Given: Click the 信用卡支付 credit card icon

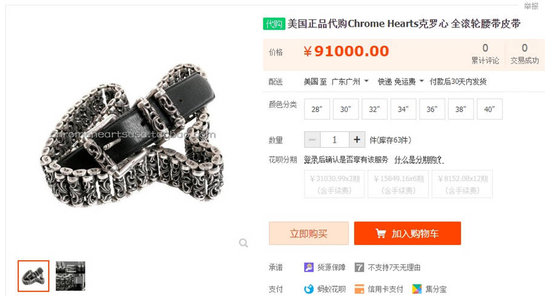Looking at the screenshot, I should click(x=359, y=289).
